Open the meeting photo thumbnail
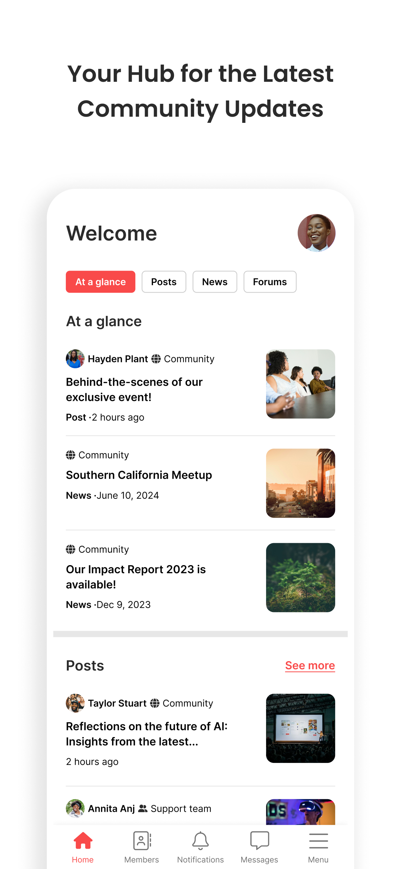This screenshot has width=401, height=869. point(301,384)
